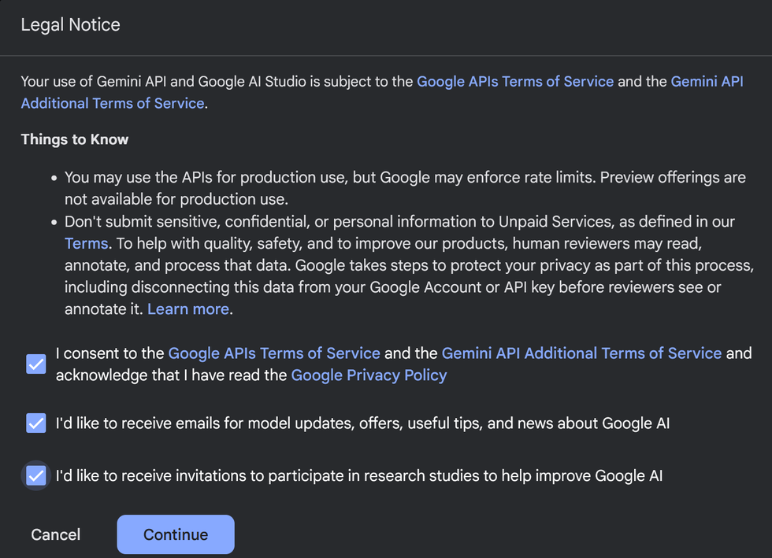Click the "acknowledge that I have read" text
The width and height of the screenshot is (772, 558).
click(x=171, y=375)
